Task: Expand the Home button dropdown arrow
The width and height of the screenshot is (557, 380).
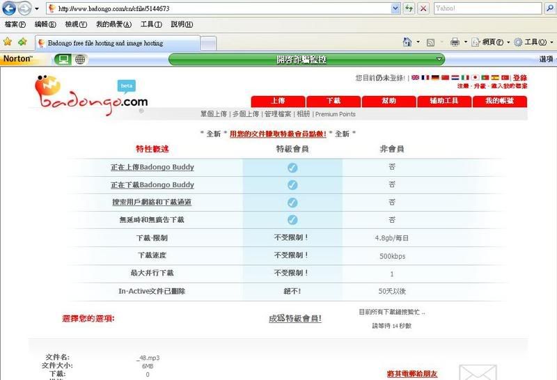Action: pos(418,42)
